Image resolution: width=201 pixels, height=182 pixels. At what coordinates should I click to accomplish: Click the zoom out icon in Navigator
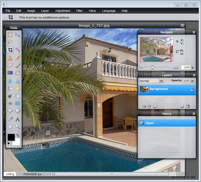pos(141,67)
